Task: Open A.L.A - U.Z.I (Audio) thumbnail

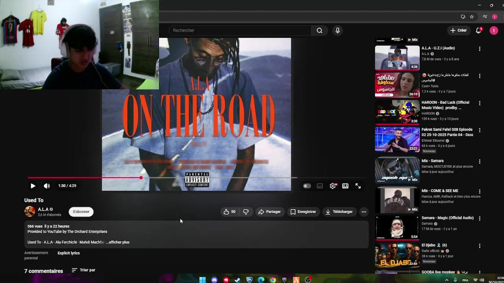Action: coord(397,58)
